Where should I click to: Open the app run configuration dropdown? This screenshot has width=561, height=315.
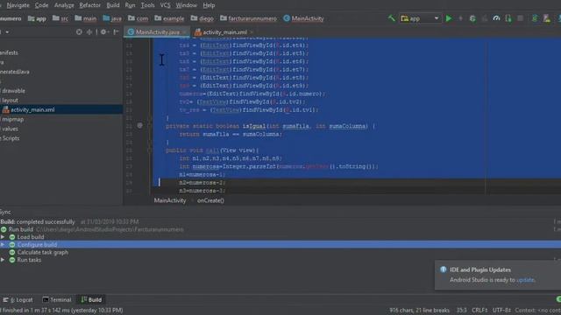coord(420,18)
